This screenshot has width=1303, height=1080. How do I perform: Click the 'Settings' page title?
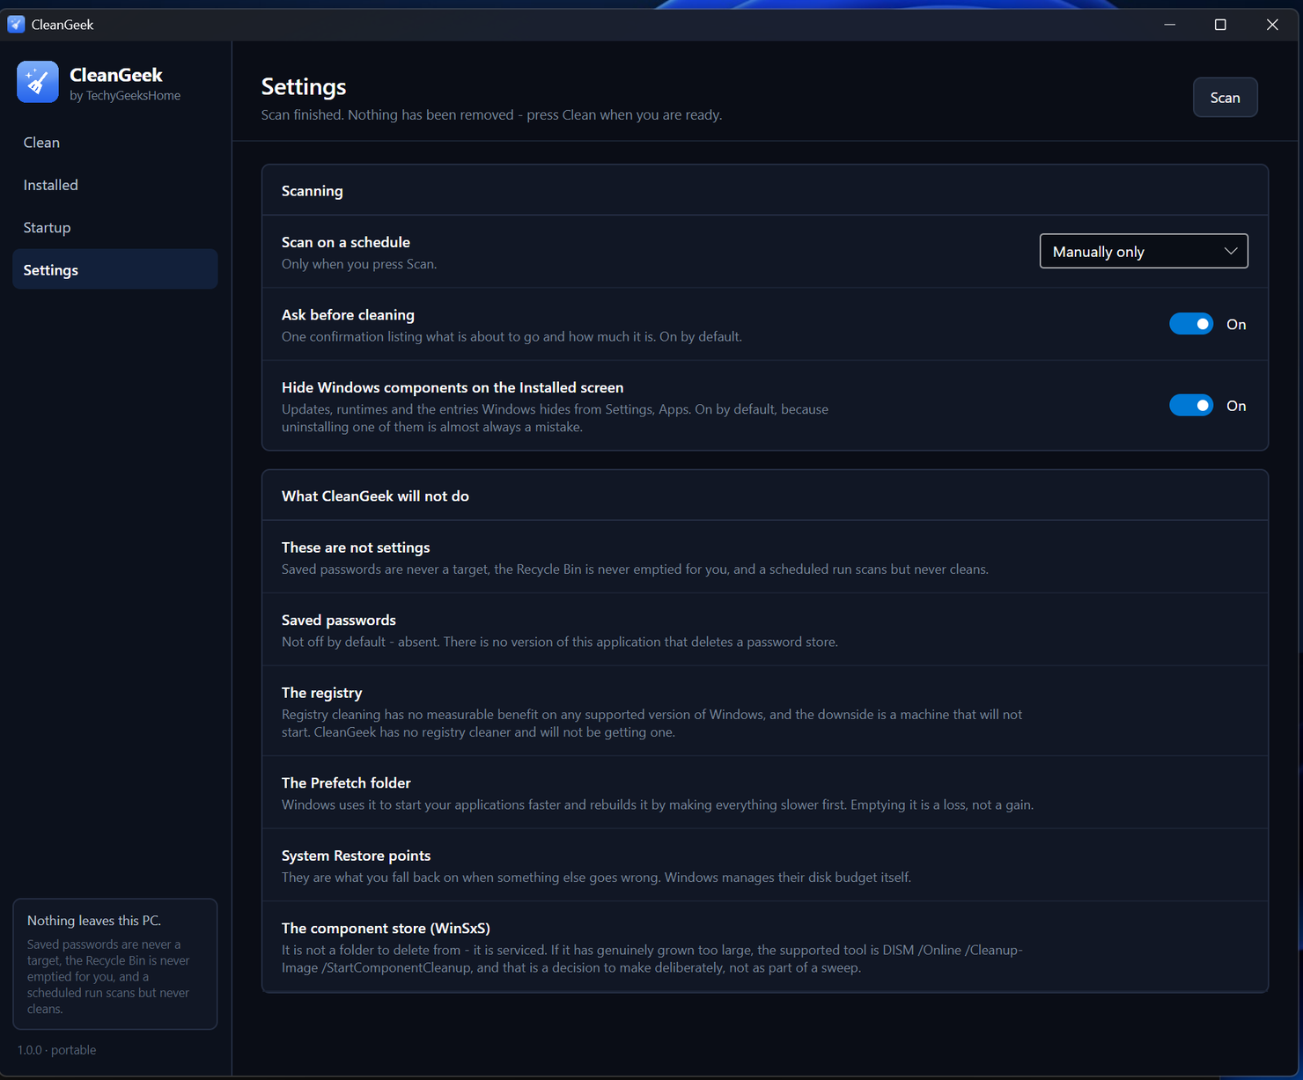[x=304, y=86]
